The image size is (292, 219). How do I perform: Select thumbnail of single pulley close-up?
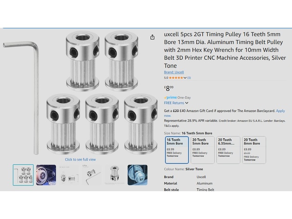[115, 175]
